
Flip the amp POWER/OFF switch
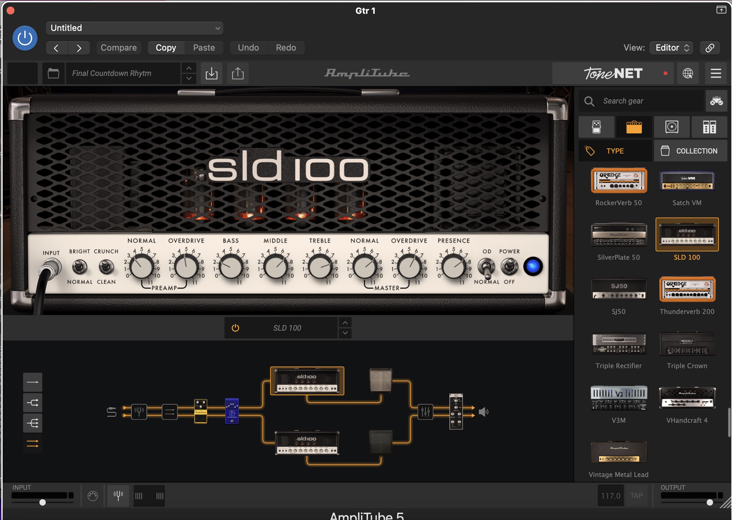click(509, 266)
